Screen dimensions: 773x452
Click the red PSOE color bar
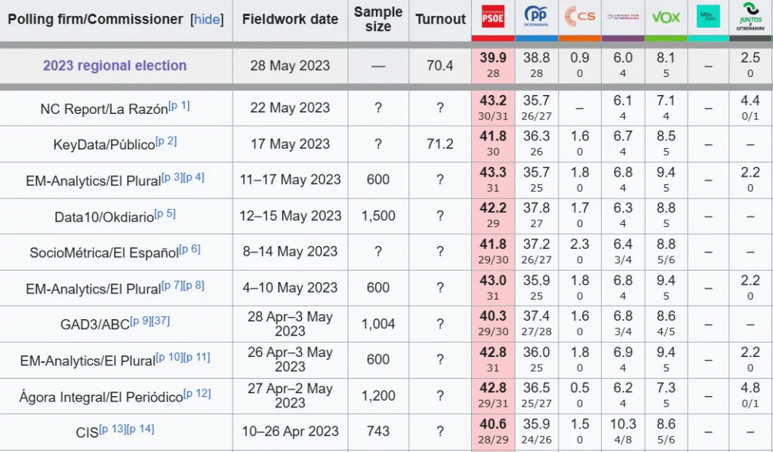pyautogui.click(x=493, y=38)
